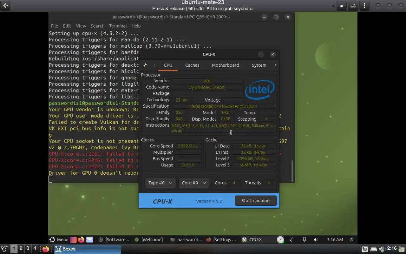This screenshot has height=254, width=406.
Task: Click host keyboard layout tray icon
Action: pyautogui.click(x=365, y=249)
